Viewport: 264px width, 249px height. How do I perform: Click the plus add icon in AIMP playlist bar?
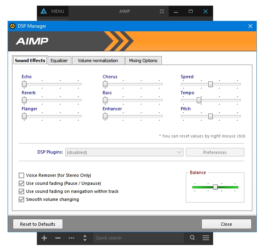coord(44,238)
